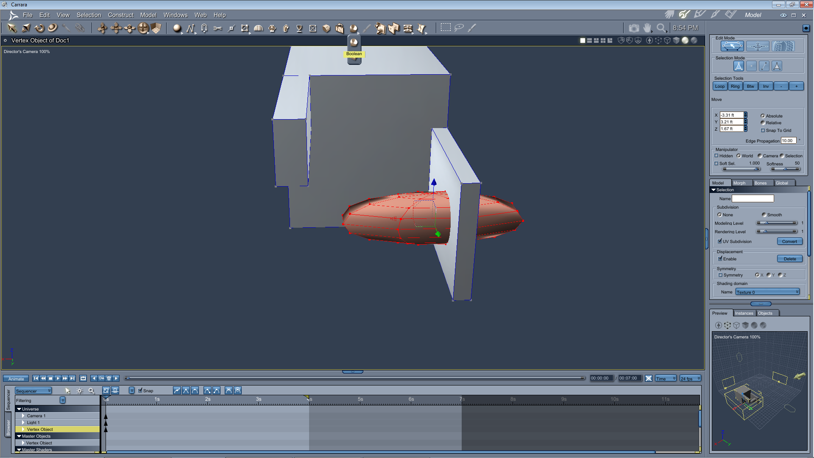Select the lasso selection tool

[x=459, y=28]
